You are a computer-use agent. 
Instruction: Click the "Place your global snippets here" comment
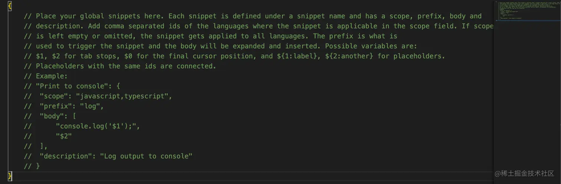point(101,16)
